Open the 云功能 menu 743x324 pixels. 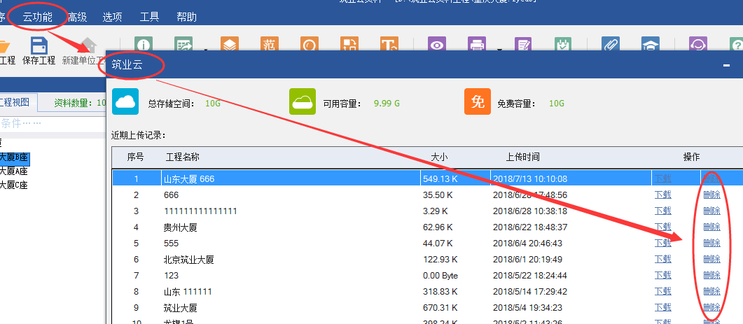click(38, 16)
